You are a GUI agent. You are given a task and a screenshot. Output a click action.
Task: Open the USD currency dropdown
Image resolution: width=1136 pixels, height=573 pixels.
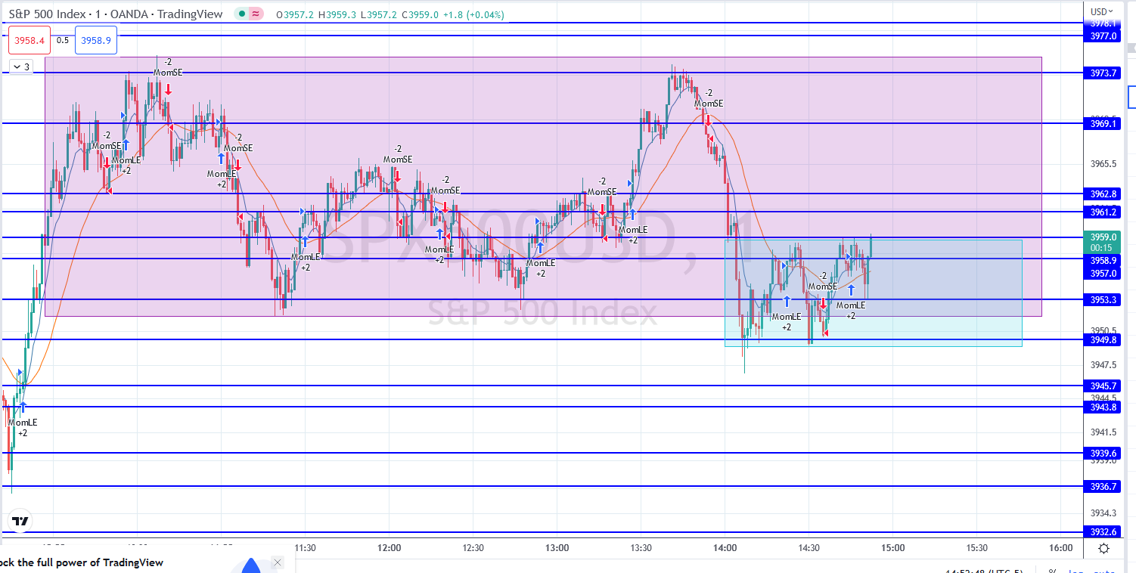pos(1103,11)
